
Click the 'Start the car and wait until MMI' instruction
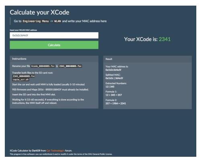pyautogui.click(x=49, y=84)
